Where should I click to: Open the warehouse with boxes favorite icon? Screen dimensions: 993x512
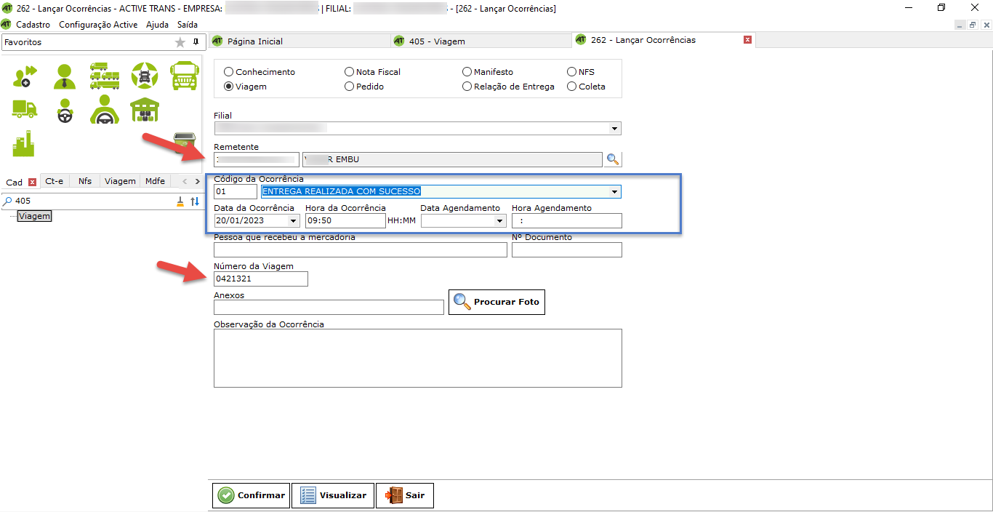point(145,110)
